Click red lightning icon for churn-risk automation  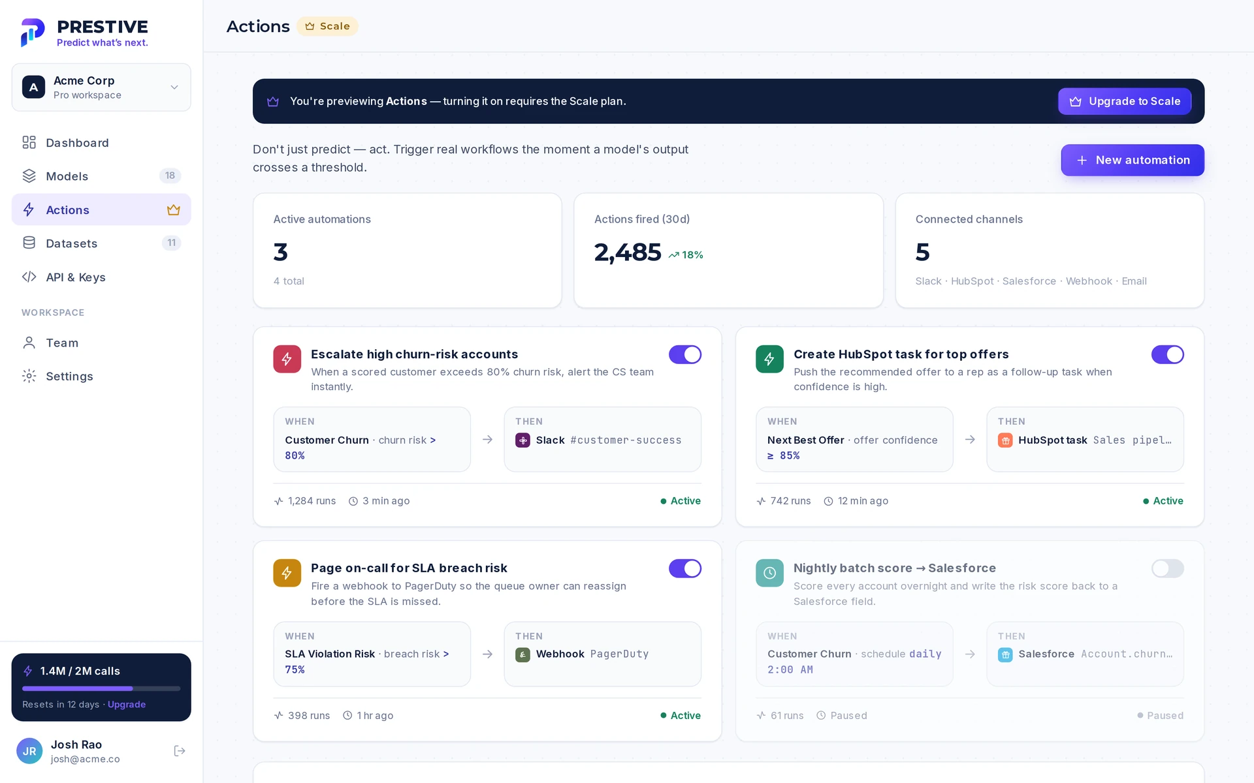coord(287,359)
